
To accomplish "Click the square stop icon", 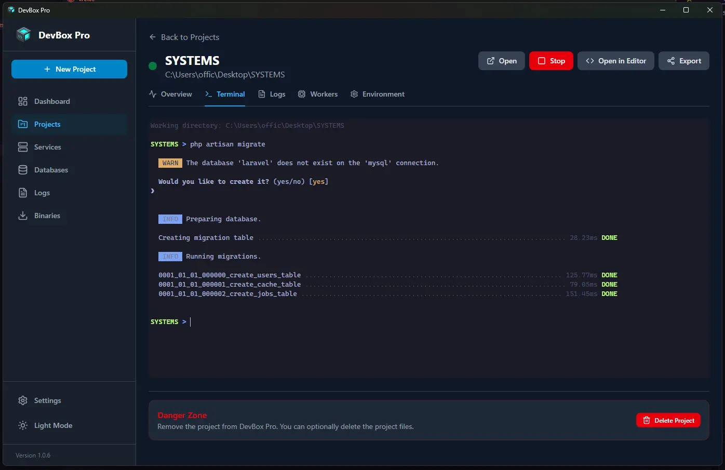I will click(541, 61).
